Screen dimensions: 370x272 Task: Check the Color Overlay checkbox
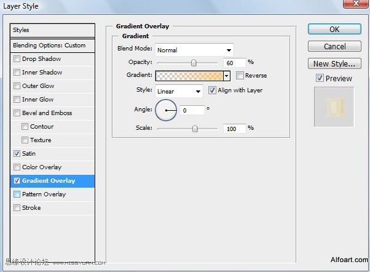click(17, 167)
